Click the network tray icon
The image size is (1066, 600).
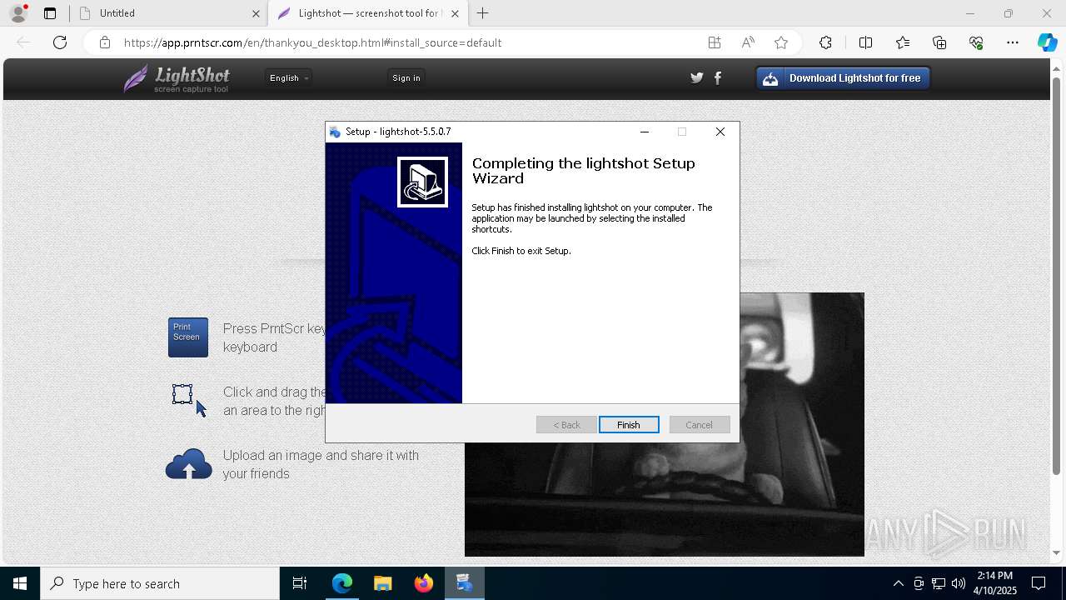pos(938,583)
